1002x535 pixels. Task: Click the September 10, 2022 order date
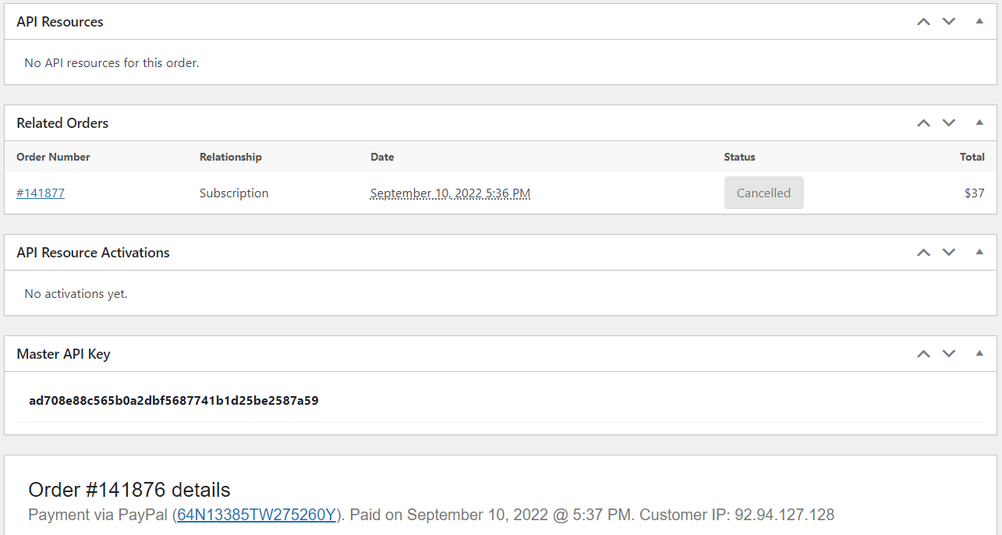tap(450, 193)
